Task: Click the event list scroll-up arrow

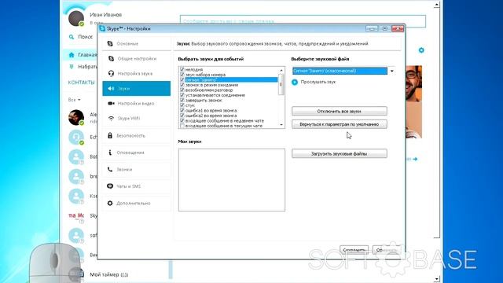Action: pyautogui.click(x=281, y=70)
